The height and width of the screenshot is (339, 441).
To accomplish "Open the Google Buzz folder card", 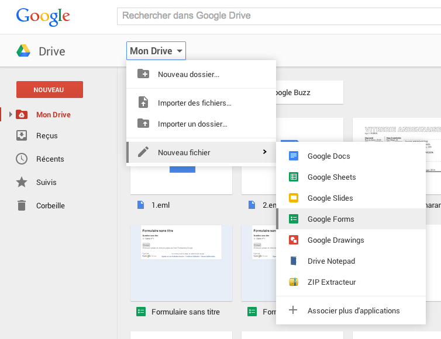I will [x=309, y=92].
